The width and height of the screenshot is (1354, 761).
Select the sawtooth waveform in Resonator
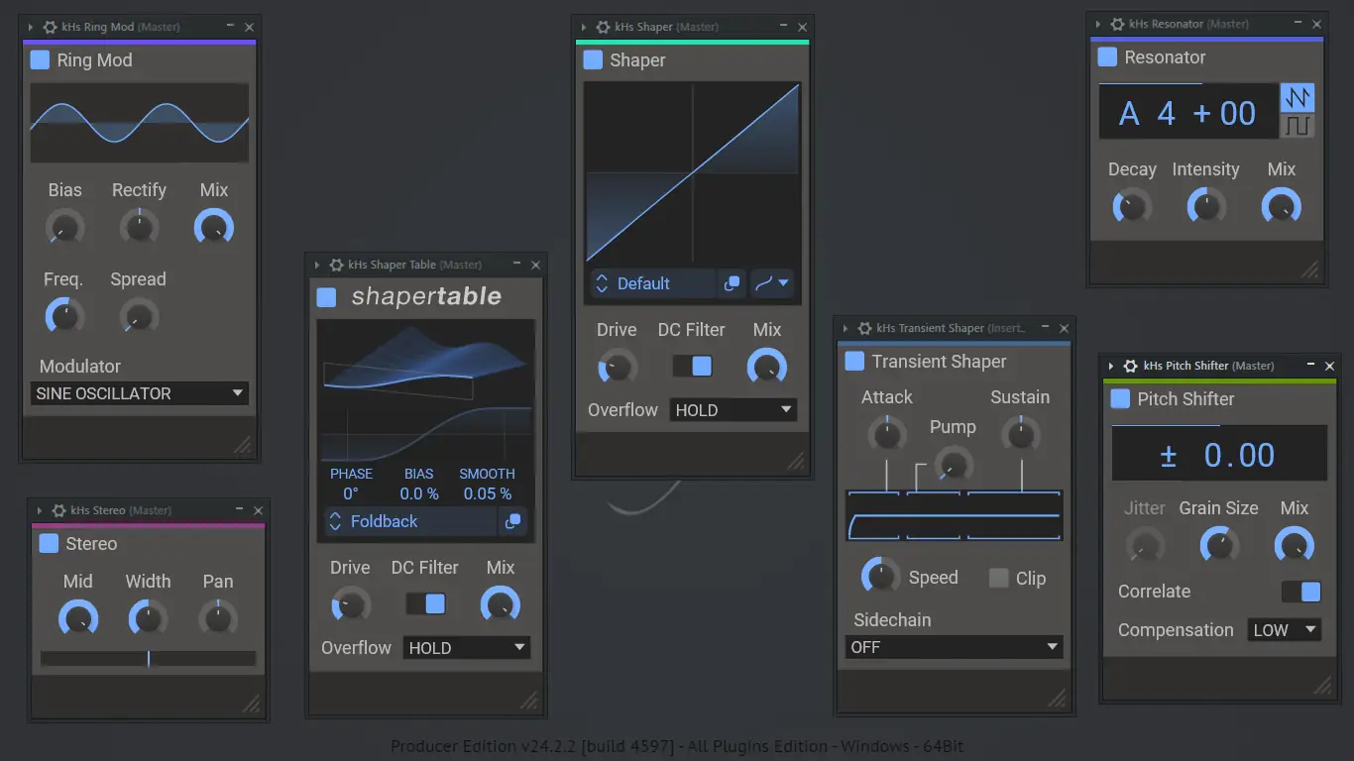tap(1298, 97)
